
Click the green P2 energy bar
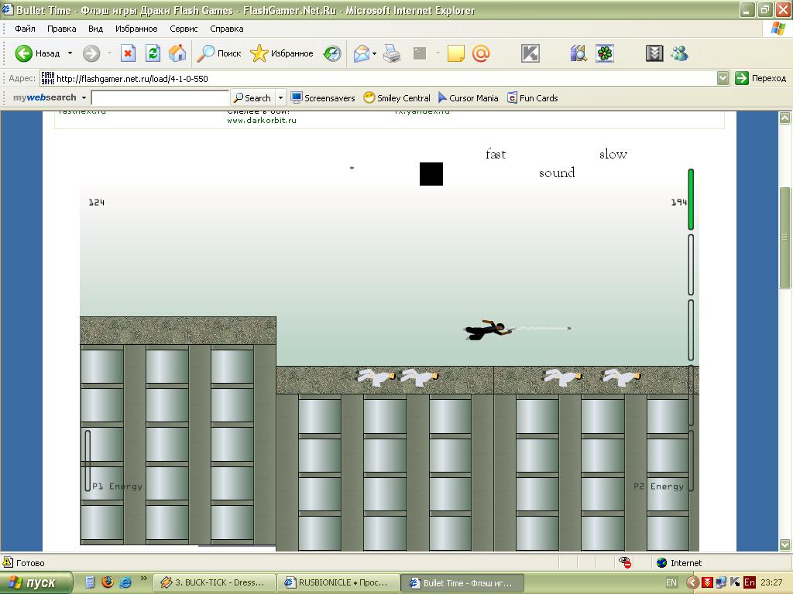(691, 200)
